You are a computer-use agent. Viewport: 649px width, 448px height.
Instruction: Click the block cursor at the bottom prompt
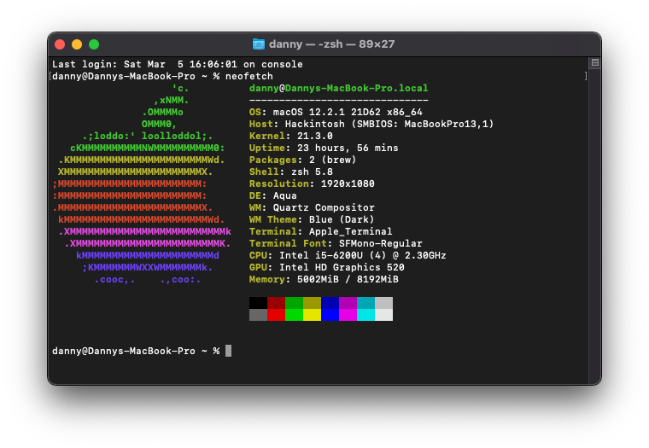[229, 351]
